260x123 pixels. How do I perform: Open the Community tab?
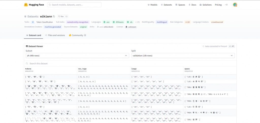pos(77,35)
